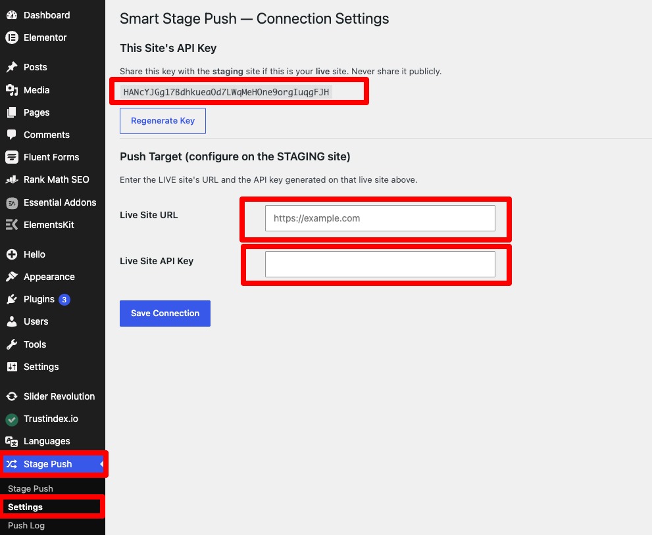Click the Regenerate Key button
Image resolution: width=652 pixels, height=535 pixels.
click(163, 121)
